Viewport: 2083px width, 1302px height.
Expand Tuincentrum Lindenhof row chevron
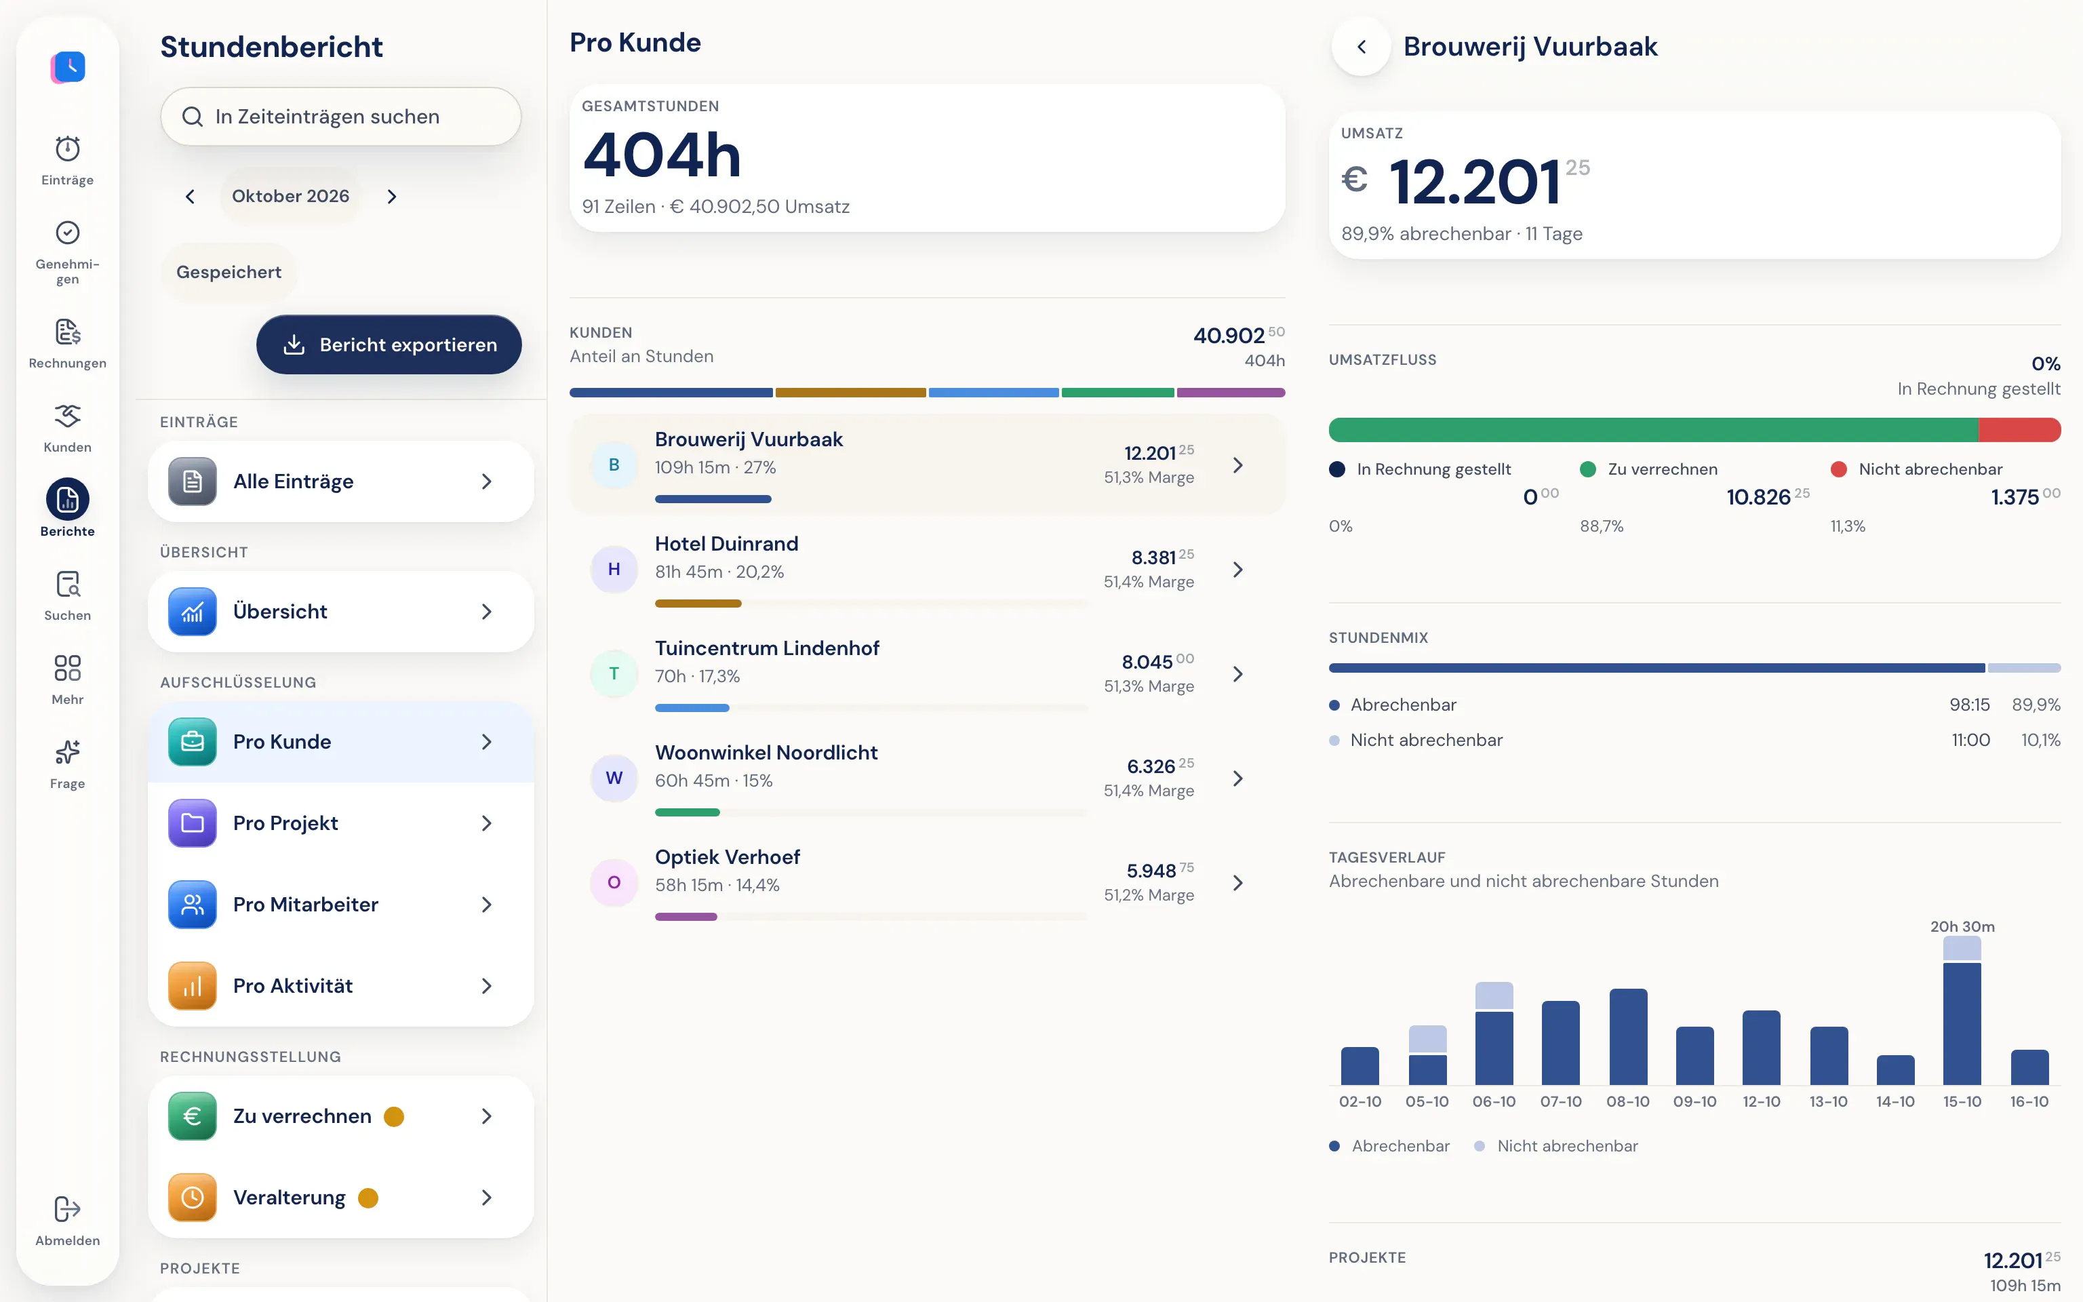1237,673
